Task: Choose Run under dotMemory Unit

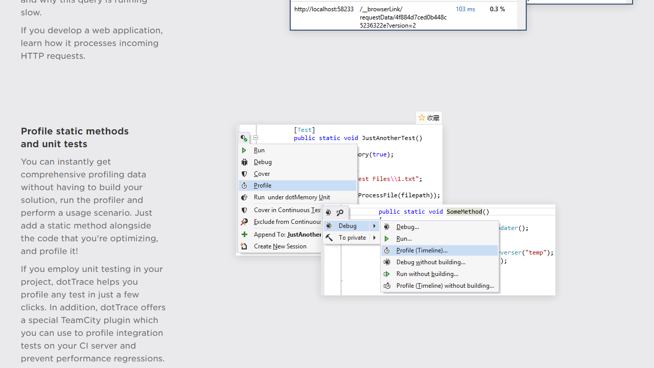Action: click(x=297, y=197)
